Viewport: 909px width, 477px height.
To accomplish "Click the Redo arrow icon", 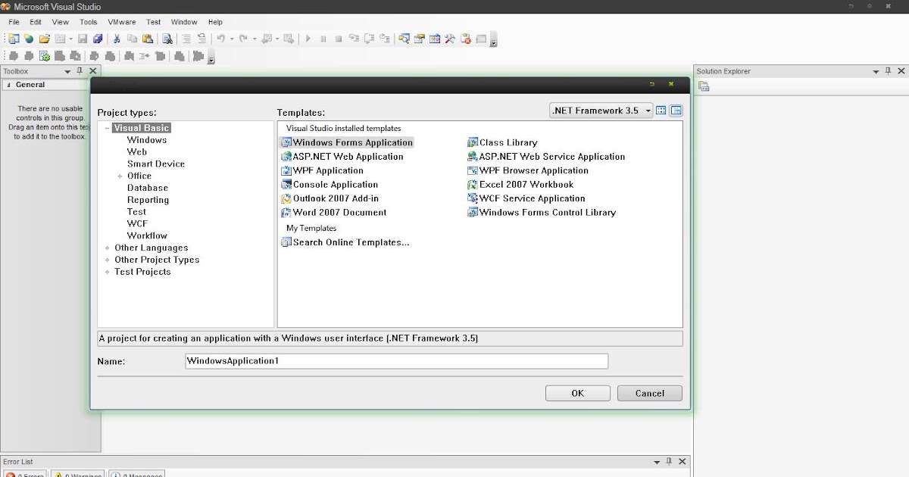I will (x=243, y=39).
